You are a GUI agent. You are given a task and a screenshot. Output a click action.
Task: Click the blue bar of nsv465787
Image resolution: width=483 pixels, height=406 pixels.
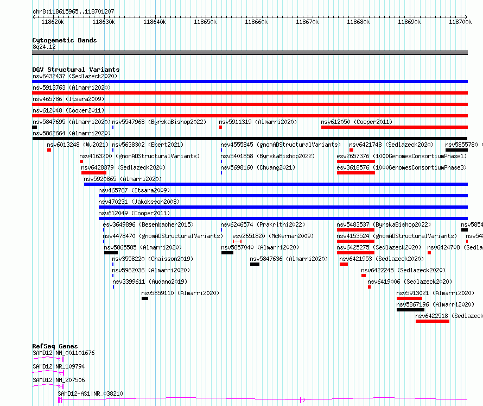pyautogui.click(x=283, y=196)
